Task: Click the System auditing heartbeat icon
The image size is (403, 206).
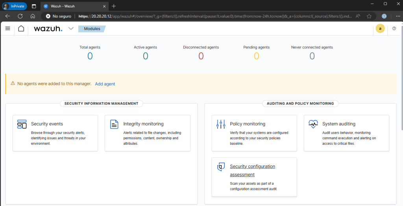Action: click(313, 124)
